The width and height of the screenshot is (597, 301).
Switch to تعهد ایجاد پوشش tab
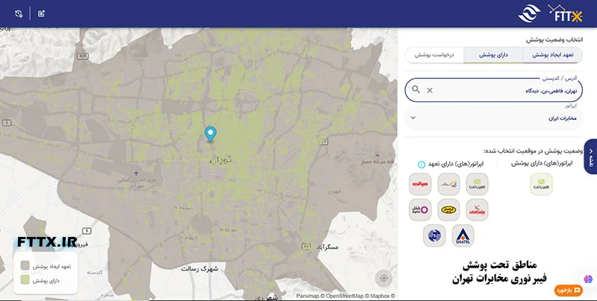[x=552, y=55]
